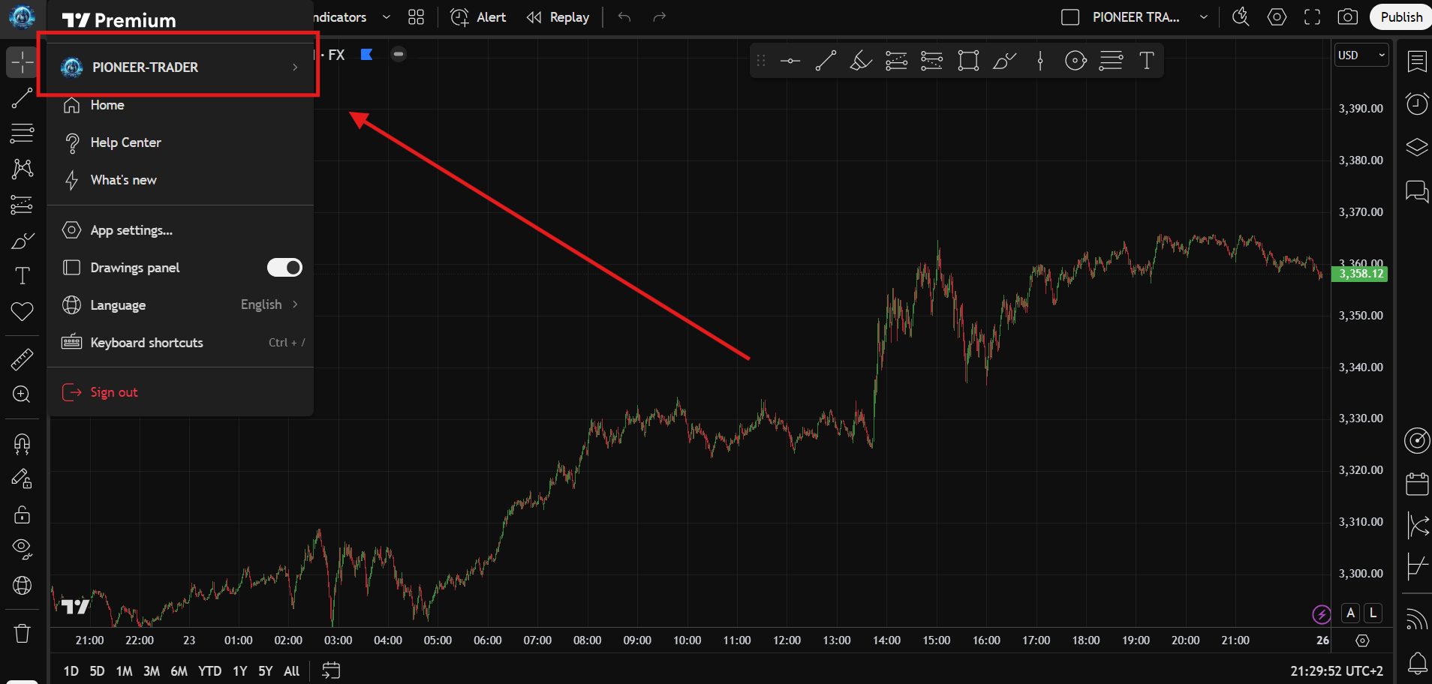The width and height of the screenshot is (1432, 684).
Task: Click the trash remove objects icon
Action: pyautogui.click(x=22, y=634)
